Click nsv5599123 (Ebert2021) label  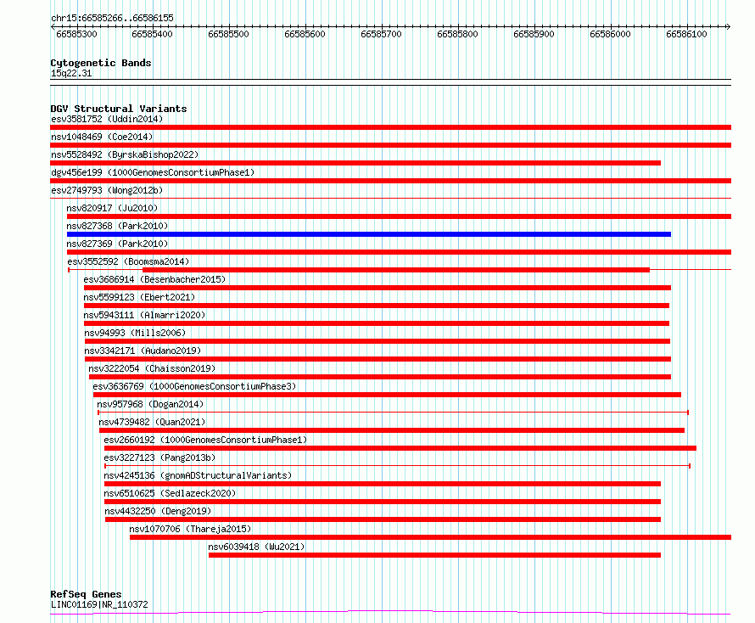139,297
